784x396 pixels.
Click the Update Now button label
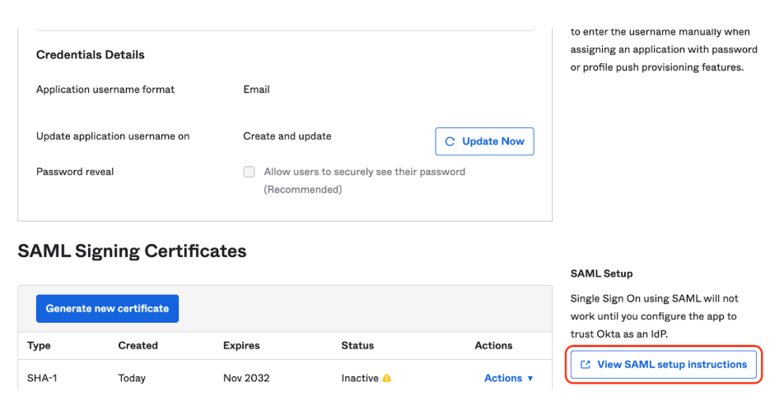(x=492, y=141)
